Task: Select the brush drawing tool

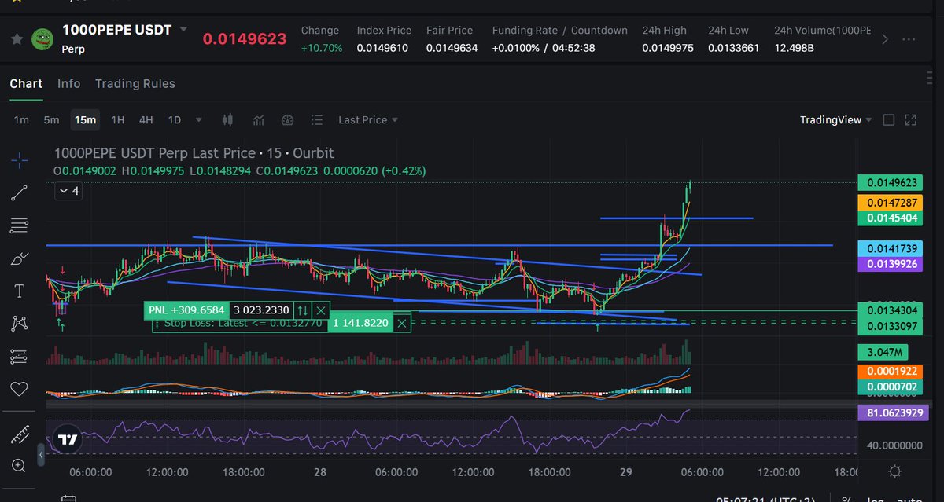Action: click(x=20, y=258)
